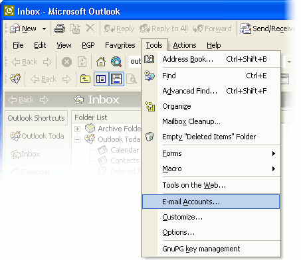Image resolution: width=301 pixels, height=260 pixels.
Task: Click the Reply button
Action: 119,29
